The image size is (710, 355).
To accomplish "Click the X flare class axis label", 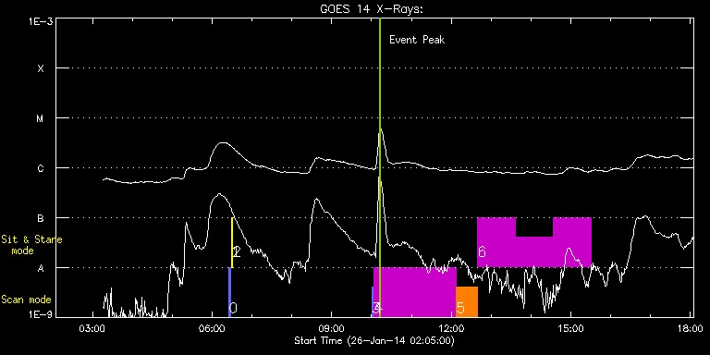I will [x=41, y=68].
